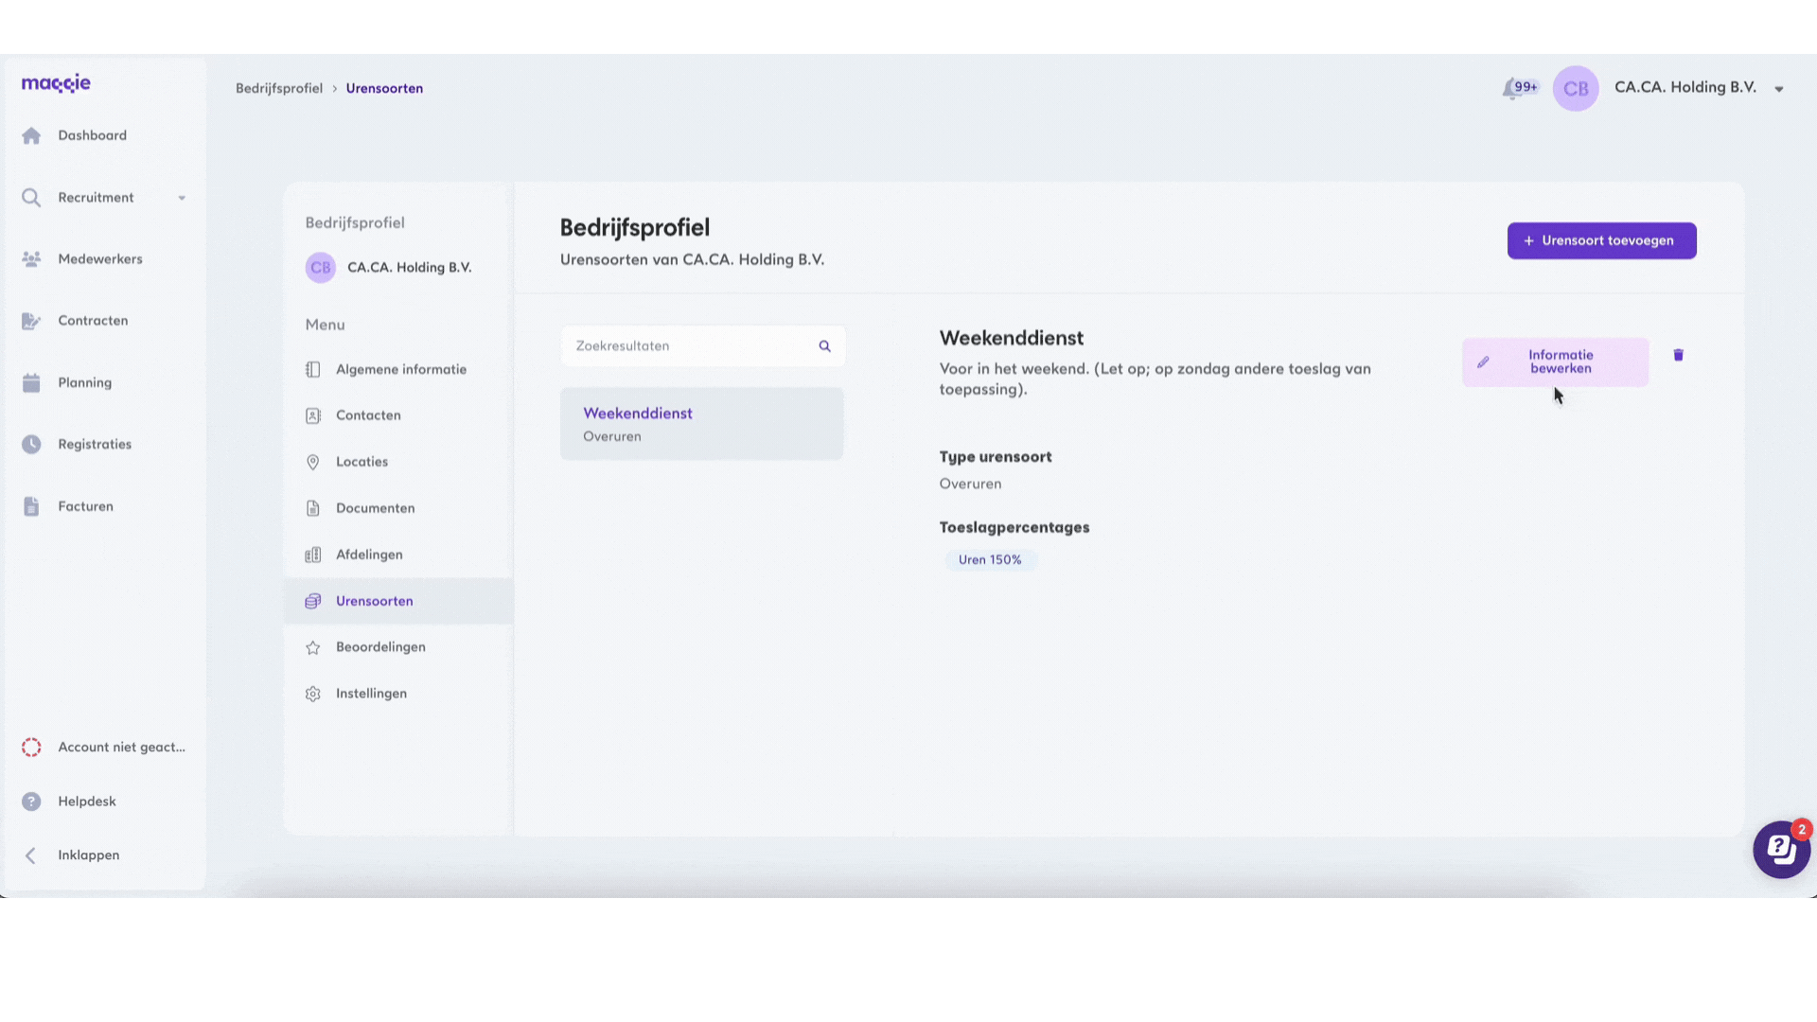Open Afdelingen in the company menu

click(x=369, y=555)
